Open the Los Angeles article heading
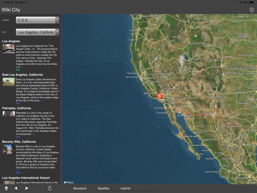The width and height of the screenshot is (257, 193). (x=11, y=41)
